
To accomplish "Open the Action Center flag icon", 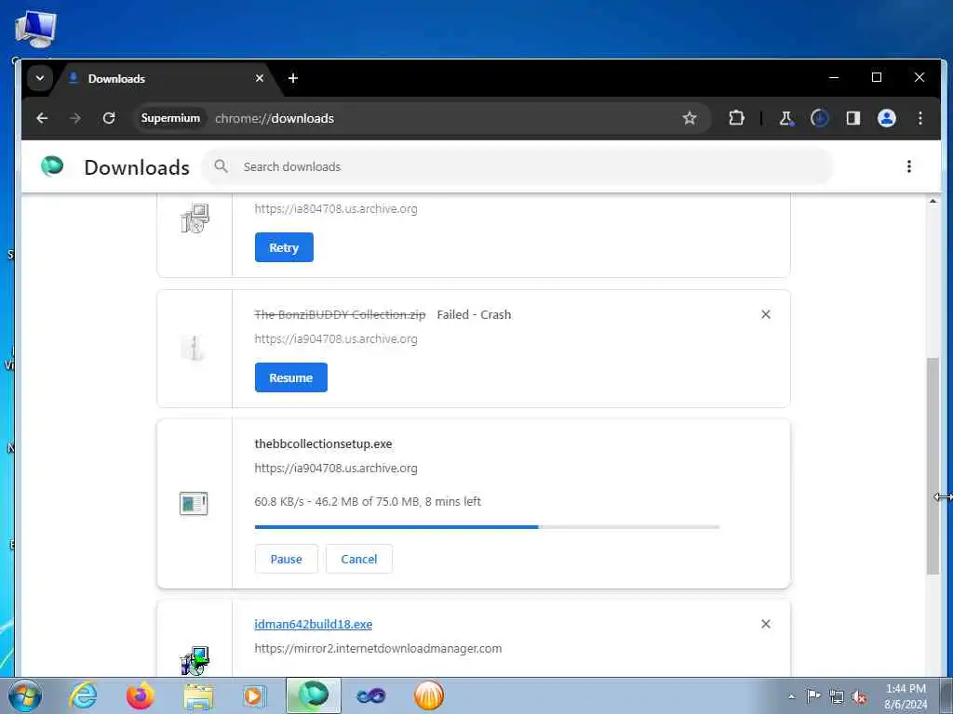I will (813, 695).
